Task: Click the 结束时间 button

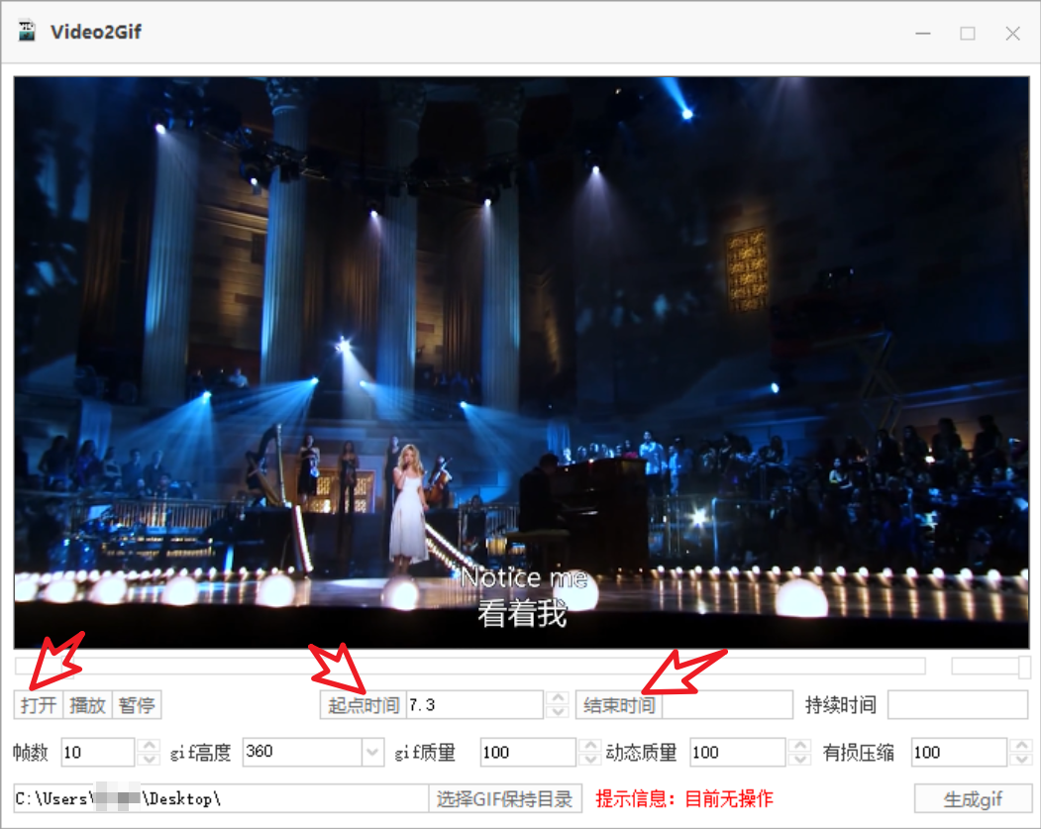Action: coord(619,705)
